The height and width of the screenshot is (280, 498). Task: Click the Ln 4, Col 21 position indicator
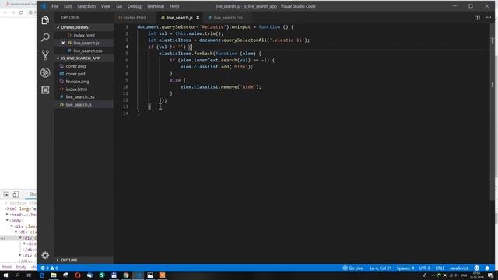coord(381,268)
